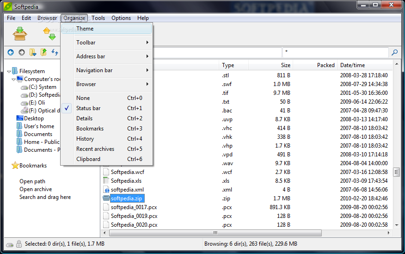Open the Edit menu
Screen dimensions: 405x254
point(26,18)
